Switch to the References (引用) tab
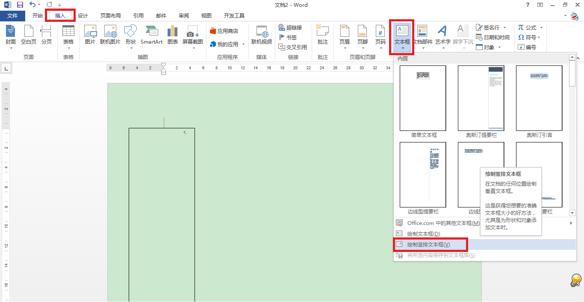This screenshot has width=584, height=302. (139, 16)
